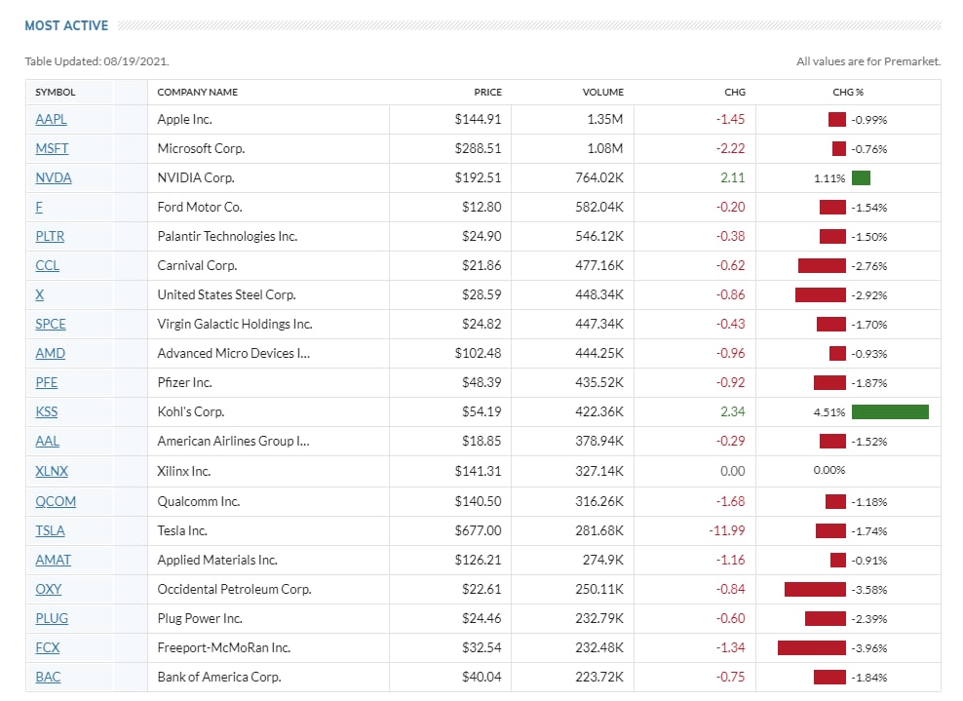
Task: Click the Kohl's Corp. company name
Action: tap(190, 411)
